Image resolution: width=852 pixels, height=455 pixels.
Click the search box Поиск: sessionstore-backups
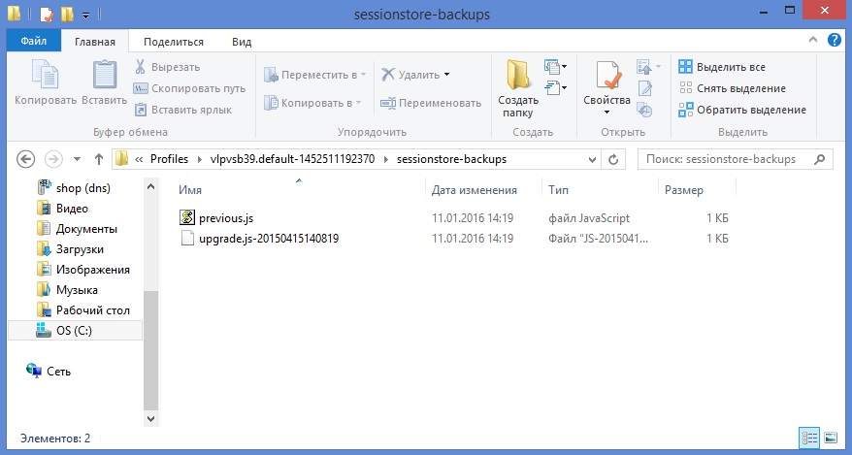(x=728, y=158)
